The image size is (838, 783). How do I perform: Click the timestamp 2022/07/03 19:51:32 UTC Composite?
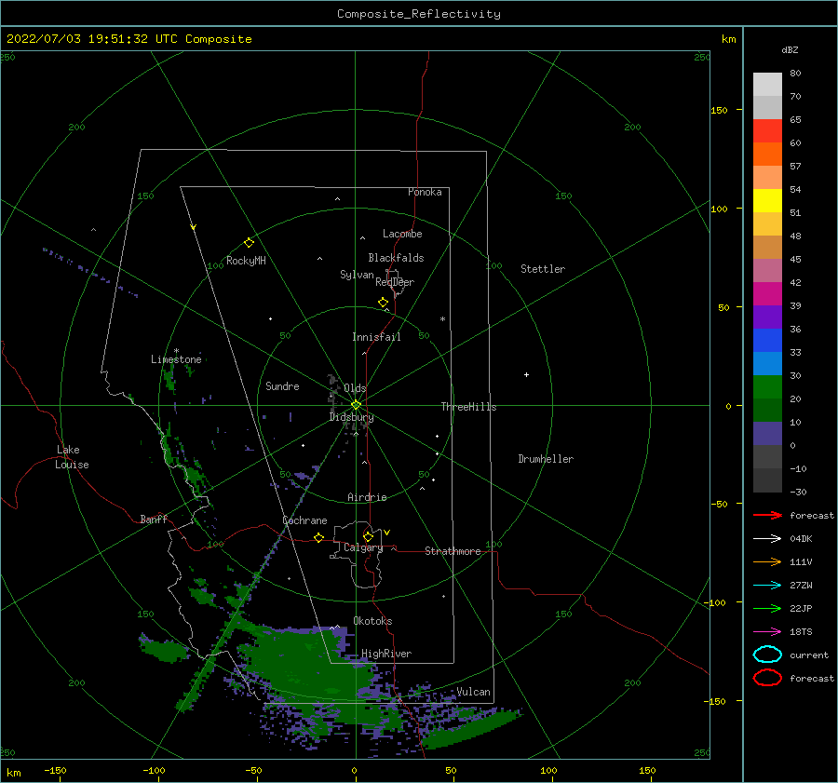coord(128,39)
